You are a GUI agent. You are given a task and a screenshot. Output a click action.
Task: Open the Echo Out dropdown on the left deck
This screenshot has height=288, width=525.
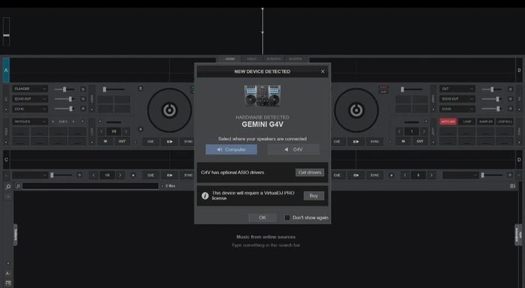(30, 99)
